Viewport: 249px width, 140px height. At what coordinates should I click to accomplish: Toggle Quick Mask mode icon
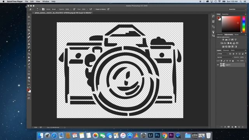[29, 95]
